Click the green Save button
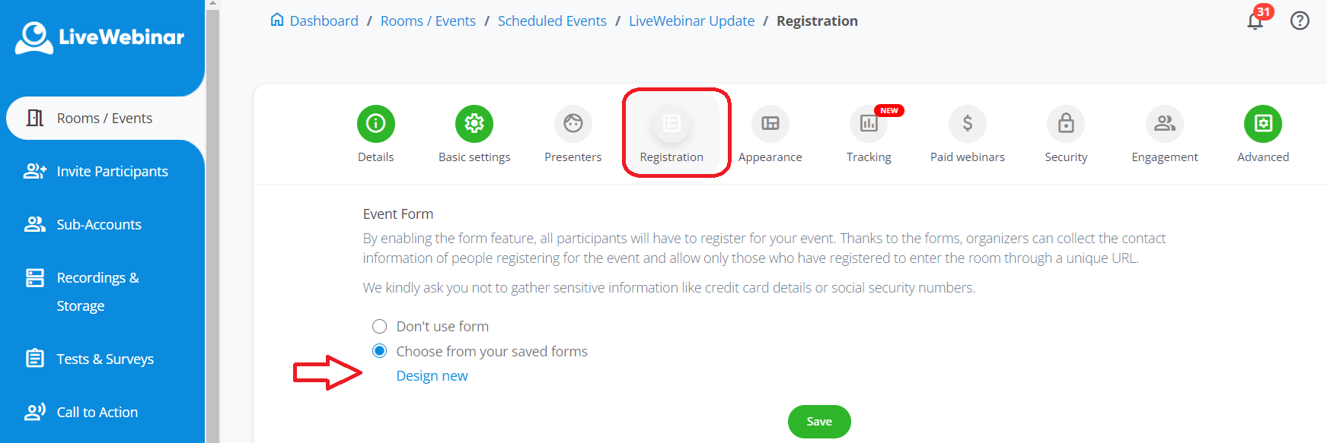Image resolution: width=1327 pixels, height=443 pixels. click(x=819, y=422)
